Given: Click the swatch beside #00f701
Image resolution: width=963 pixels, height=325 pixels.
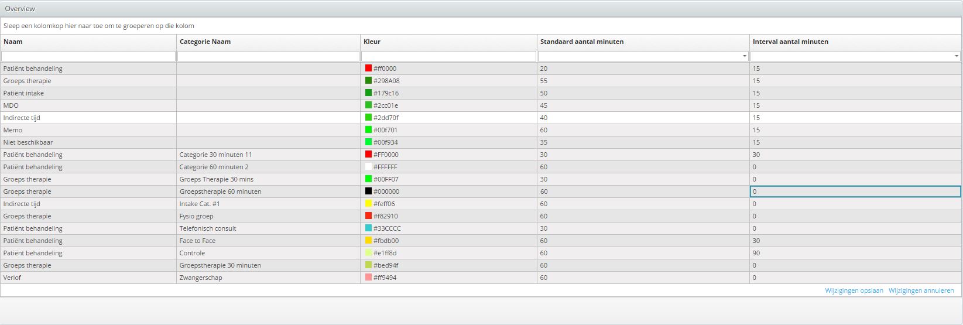Looking at the screenshot, I should coord(368,130).
